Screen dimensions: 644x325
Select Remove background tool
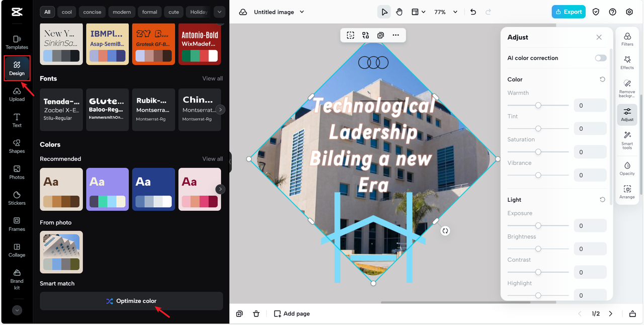point(627,89)
